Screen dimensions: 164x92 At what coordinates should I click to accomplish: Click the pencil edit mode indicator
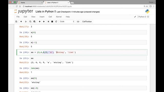pyautogui.click(x=135, y=17)
